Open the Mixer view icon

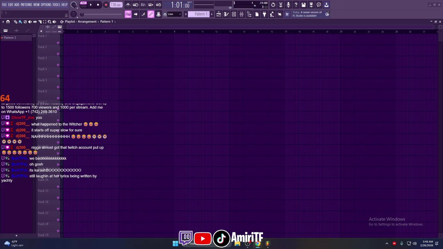[242, 14]
